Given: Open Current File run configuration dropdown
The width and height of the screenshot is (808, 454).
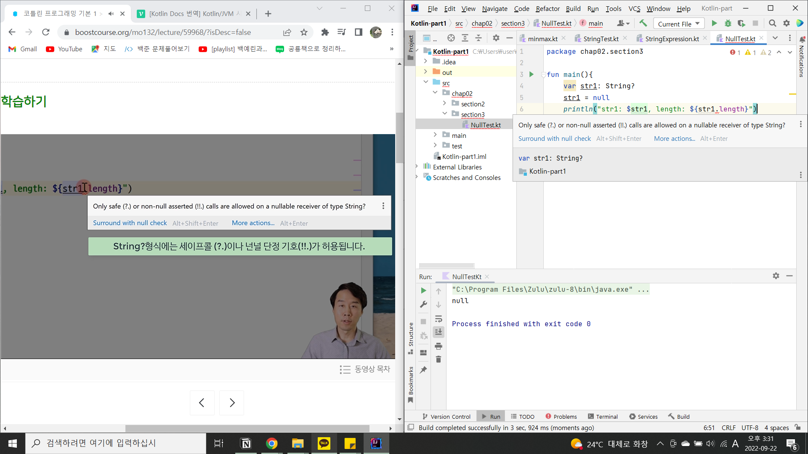Looking at the screenshot, I should click(679, 24).
